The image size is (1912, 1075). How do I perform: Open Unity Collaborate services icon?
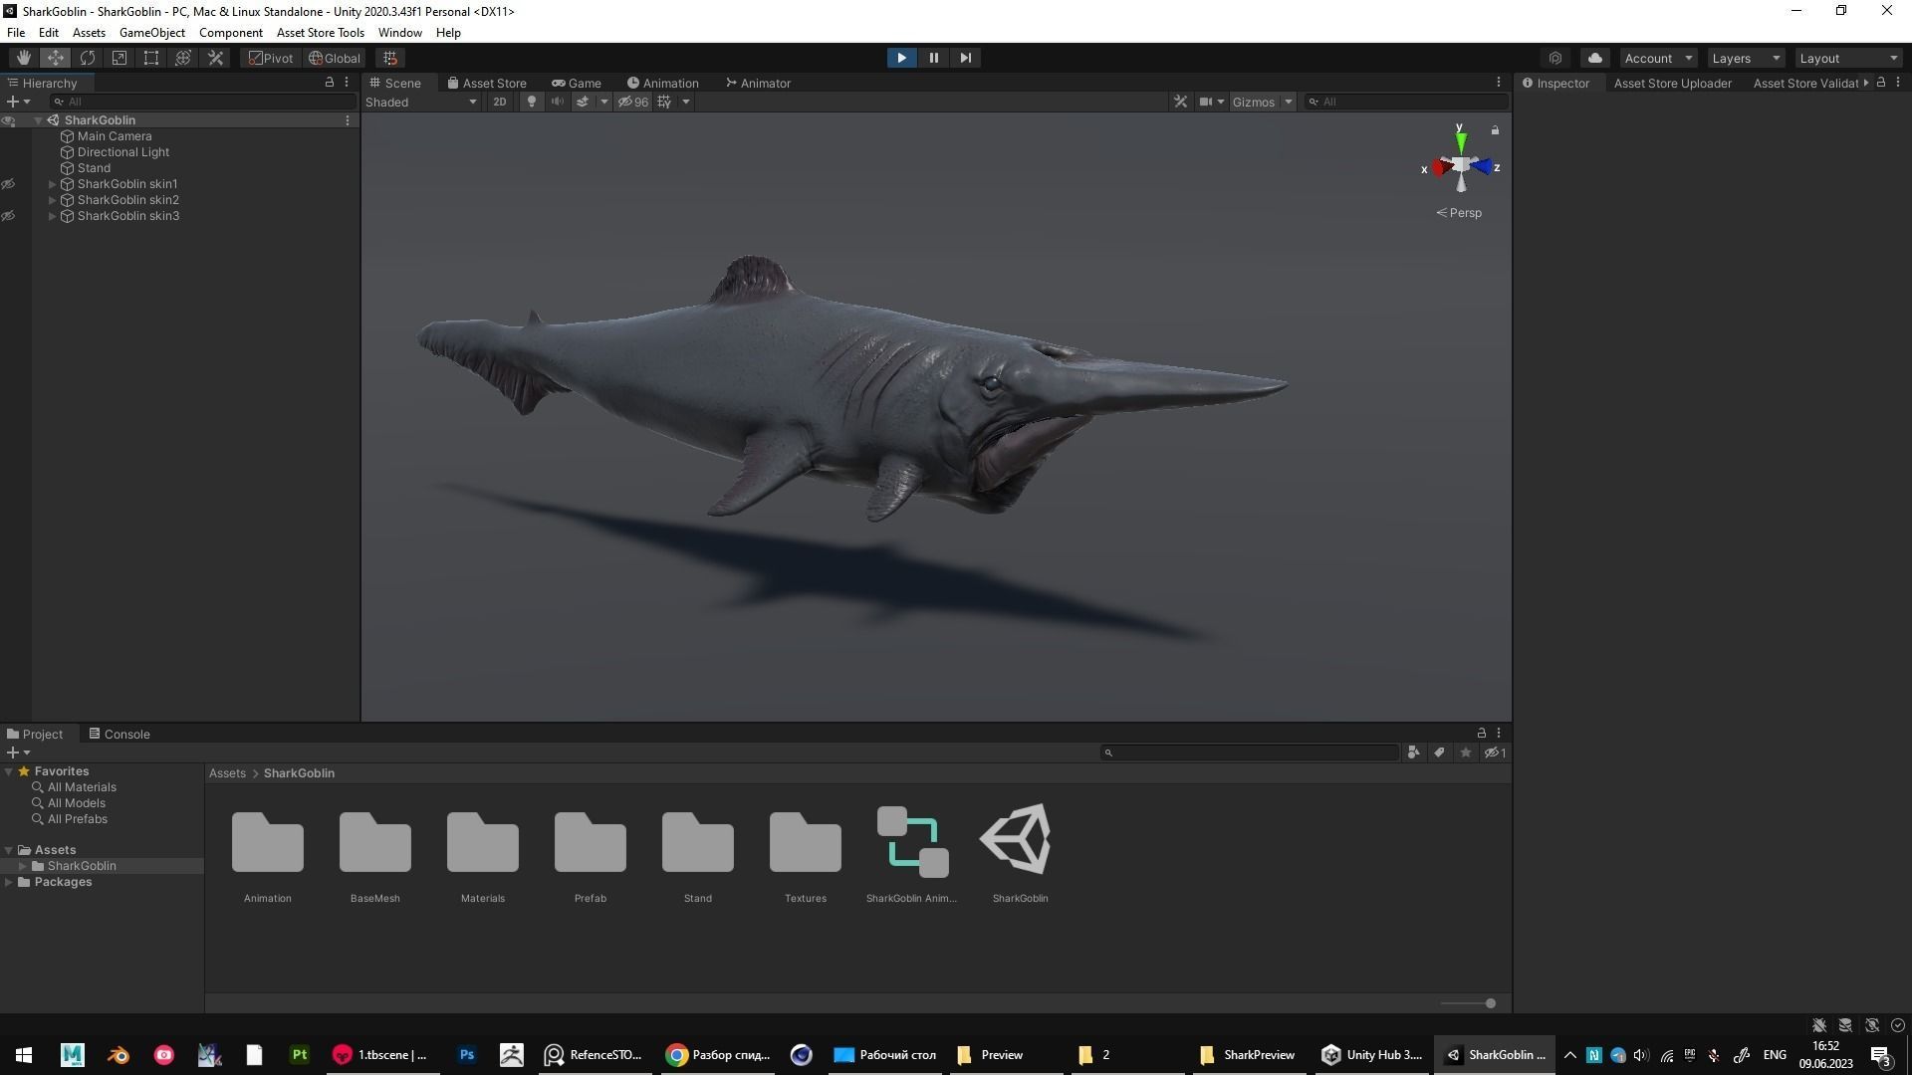point(1555,58)
